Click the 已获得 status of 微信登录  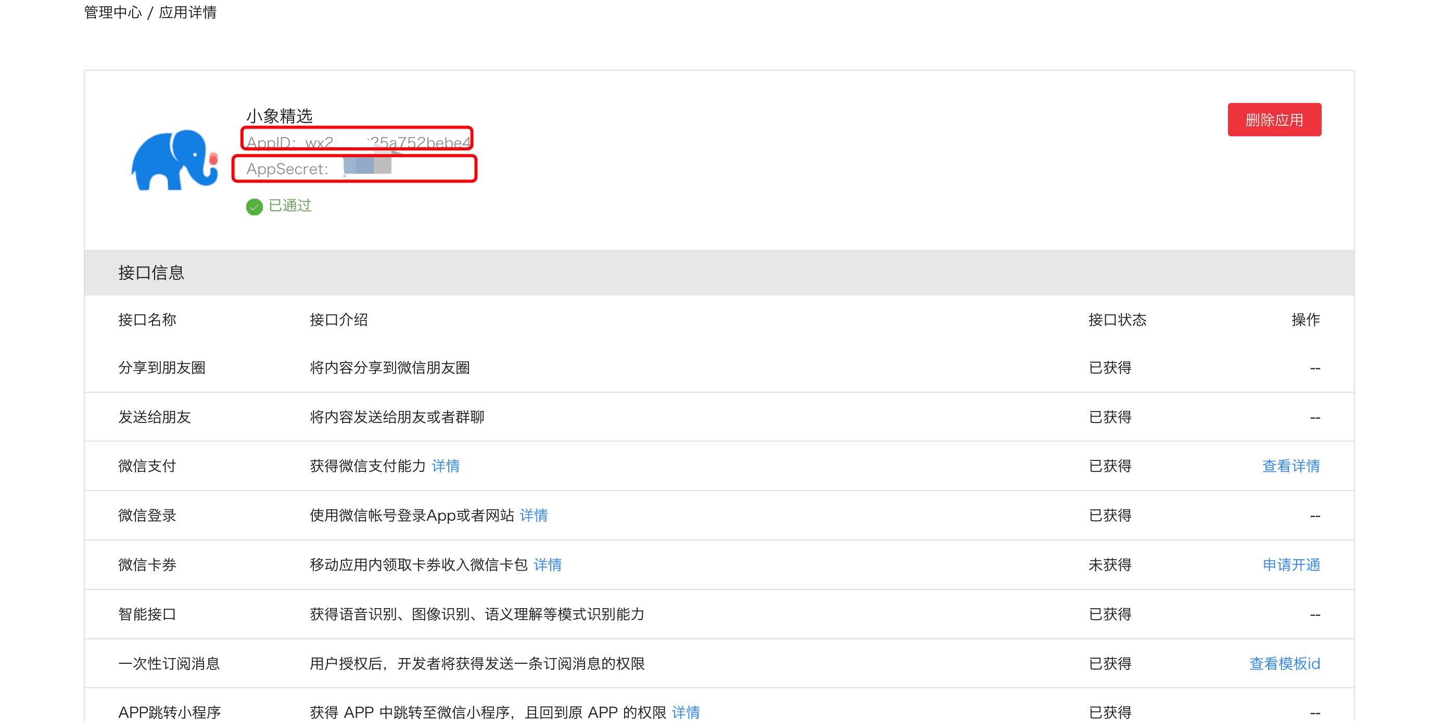[x=1110, y=515]
